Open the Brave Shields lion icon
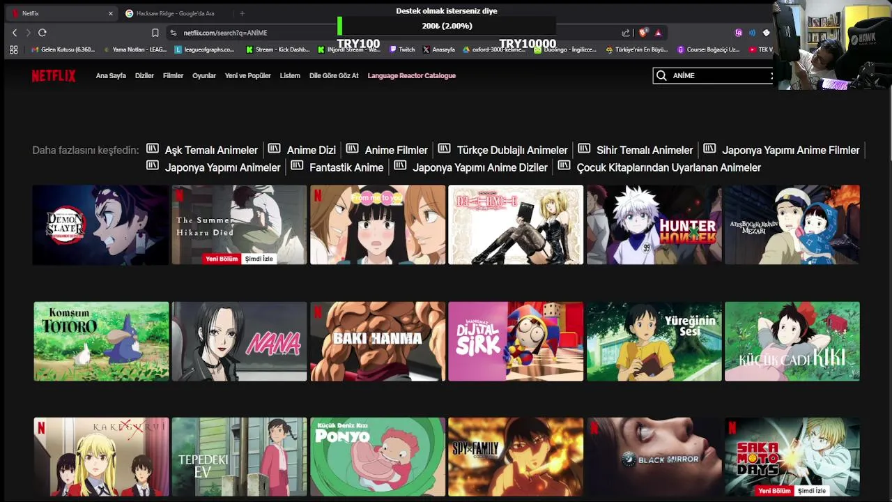The height and width of the screenshot is (502, 892). coord(643,33)
